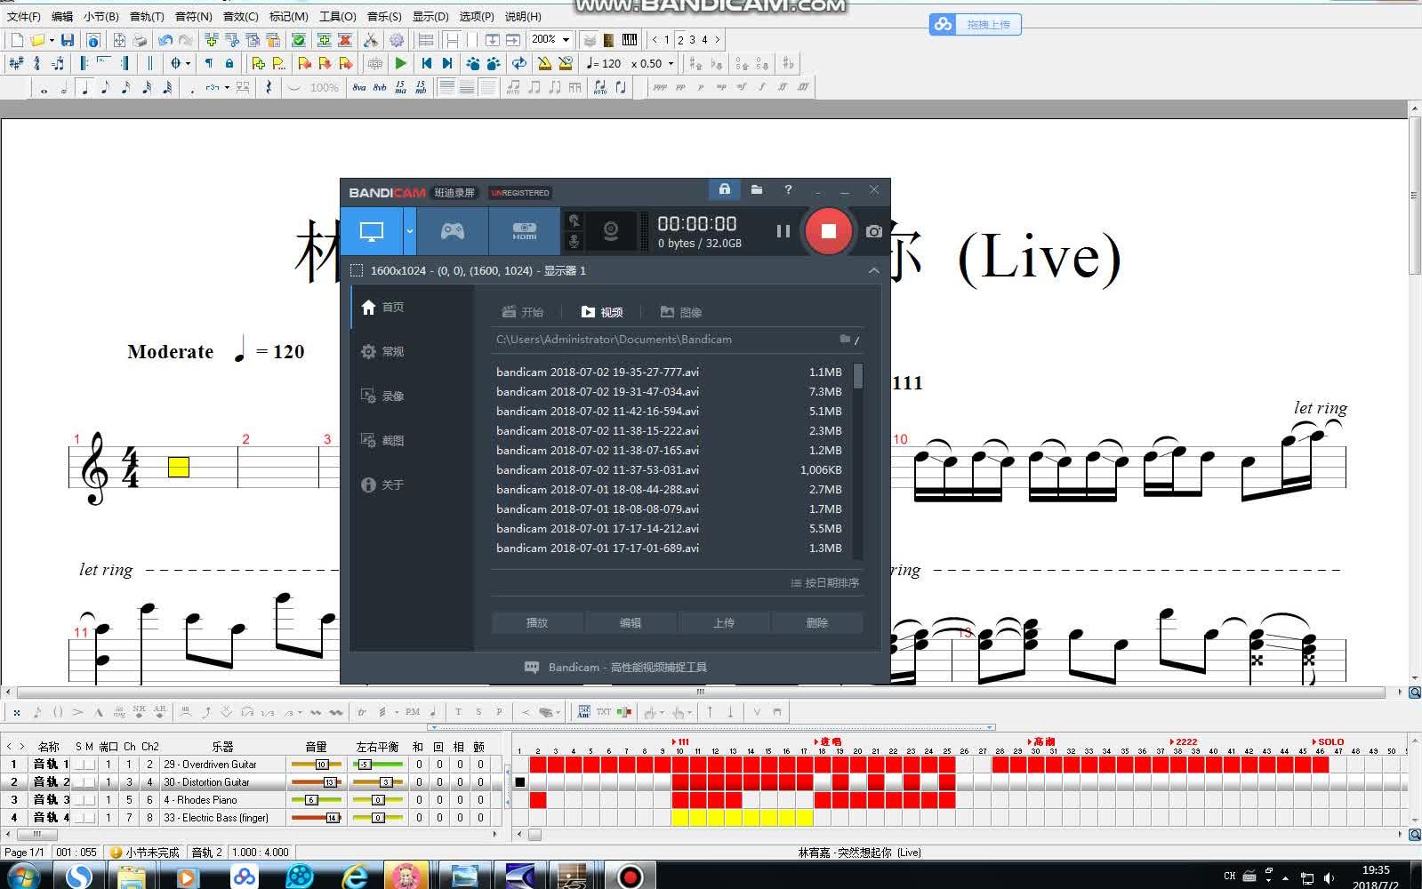The height and width of the screenshot is (889, 1422).
Task: Open the playback speed x 0.50 dropdown
Action: click(671, 63)
